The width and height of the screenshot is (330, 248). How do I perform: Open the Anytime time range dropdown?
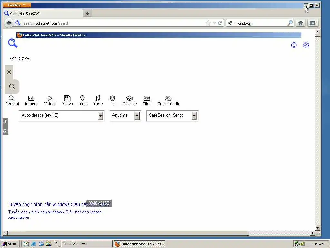tap(125, 116)
